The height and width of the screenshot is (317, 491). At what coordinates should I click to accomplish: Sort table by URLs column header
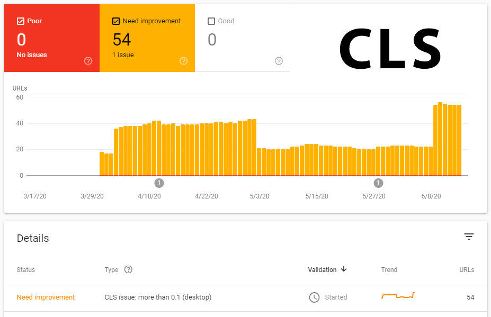467,270
